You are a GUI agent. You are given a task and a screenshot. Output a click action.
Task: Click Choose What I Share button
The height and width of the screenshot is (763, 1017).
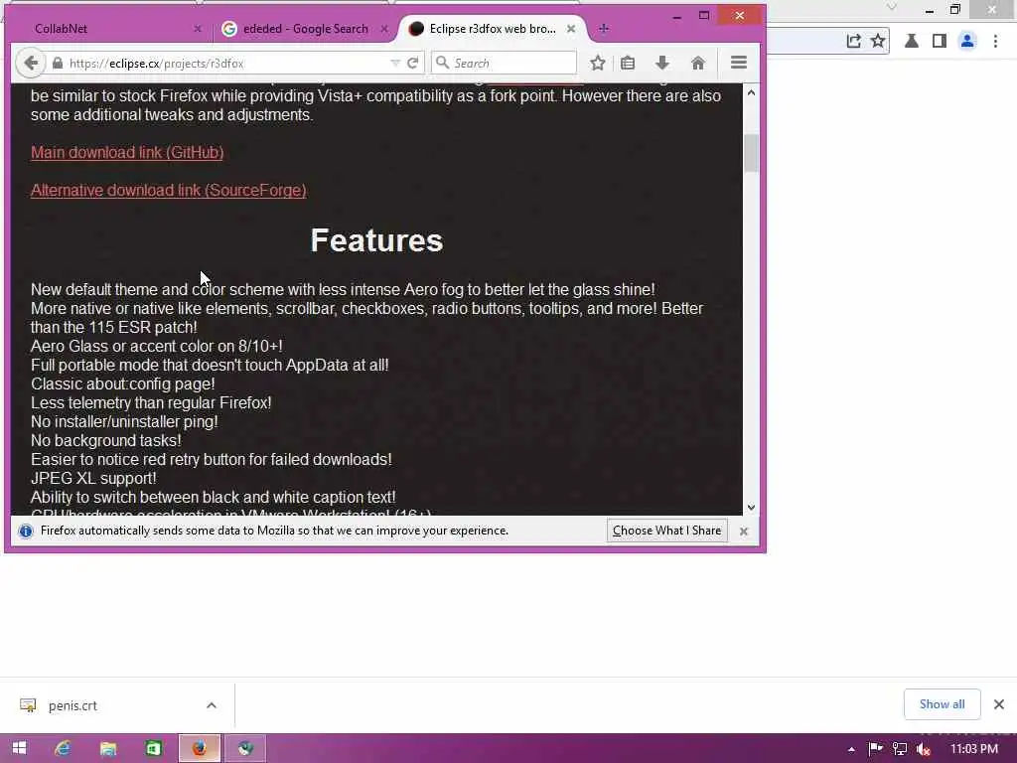pyautogui.click(x=666, y=531)
